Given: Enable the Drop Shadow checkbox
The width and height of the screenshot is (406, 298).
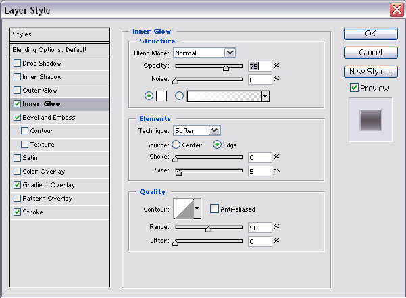Looking at the screenshot, I should point(17,64).
